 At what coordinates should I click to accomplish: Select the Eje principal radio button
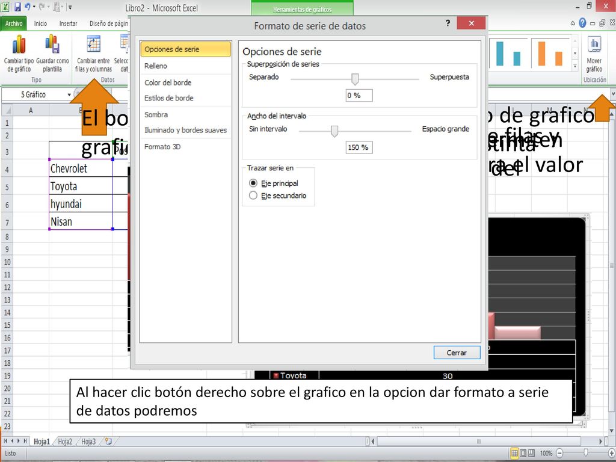(x=253, y=183)
